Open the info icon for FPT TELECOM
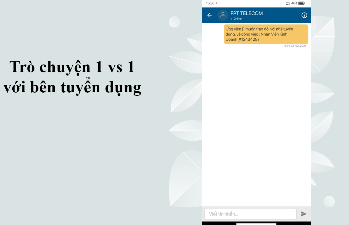The height and width of the screenshot is (225, 349). (304, 15)
